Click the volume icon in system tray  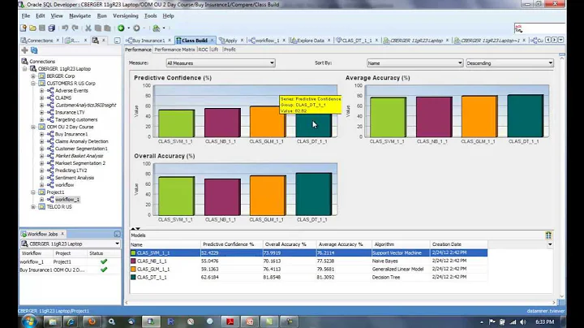523,322
